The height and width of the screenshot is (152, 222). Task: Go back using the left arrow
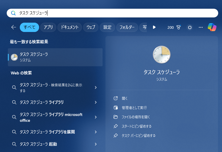click(14, 27)
